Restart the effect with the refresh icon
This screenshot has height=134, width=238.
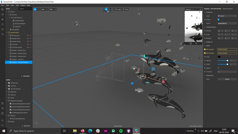pos(2,29)
